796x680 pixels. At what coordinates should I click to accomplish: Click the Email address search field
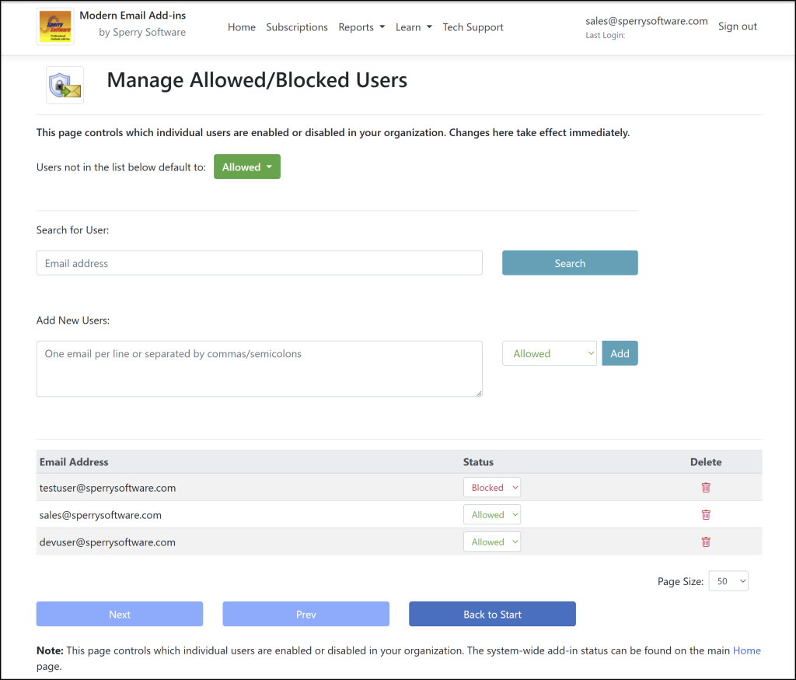259,262
